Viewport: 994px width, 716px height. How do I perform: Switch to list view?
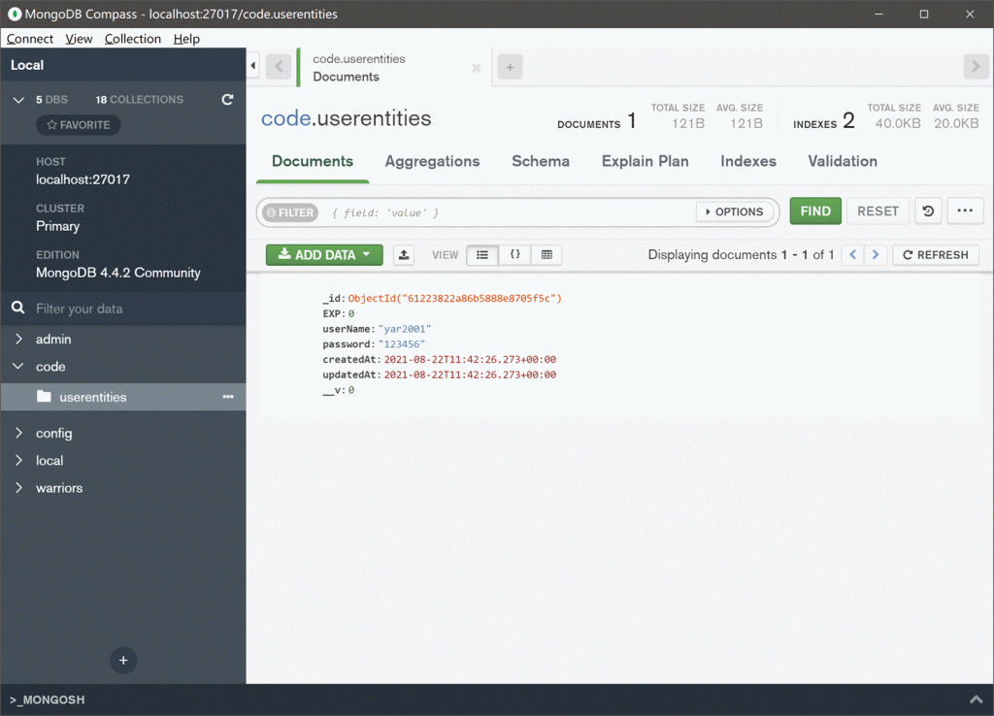(x=482, y=255)
